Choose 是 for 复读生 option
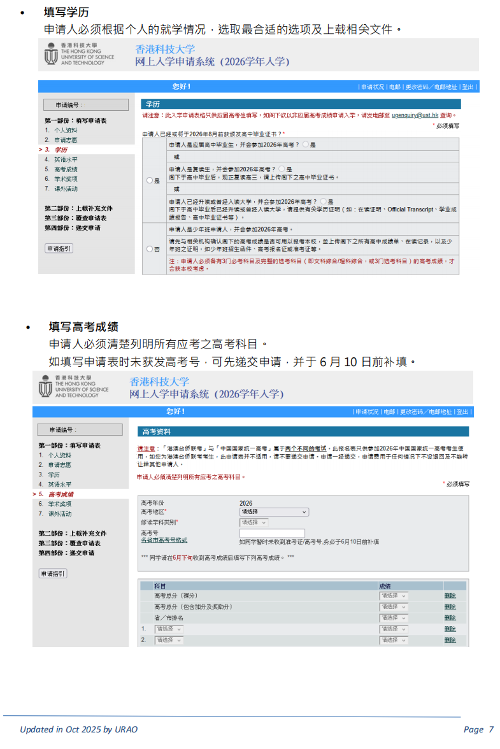Image resolution: width=500 pixels, height=749 pixels. [282, 169]
